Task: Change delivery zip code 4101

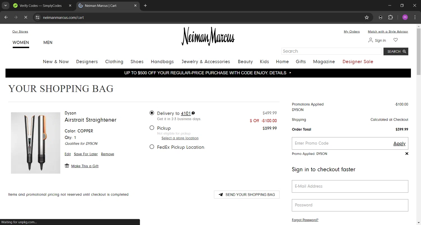Action: [186, 113]
